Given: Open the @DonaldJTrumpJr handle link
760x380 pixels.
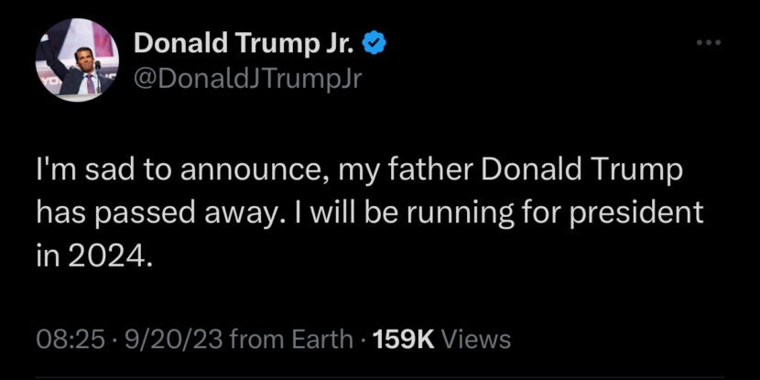Looking at the screenshot, I should click(x=248, y=79).
